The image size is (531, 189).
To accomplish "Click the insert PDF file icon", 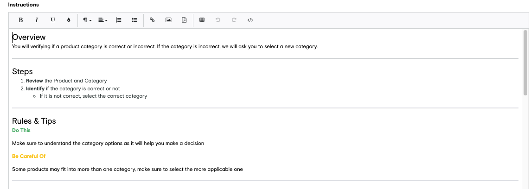I will [x=184, y=20].
